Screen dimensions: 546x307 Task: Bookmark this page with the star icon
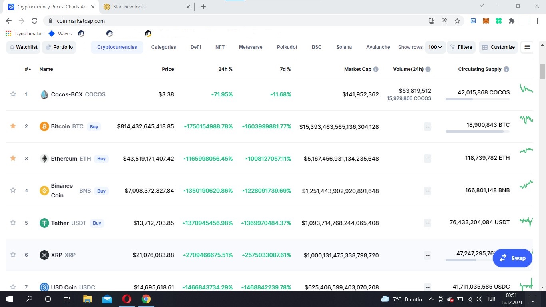point(457,21)
